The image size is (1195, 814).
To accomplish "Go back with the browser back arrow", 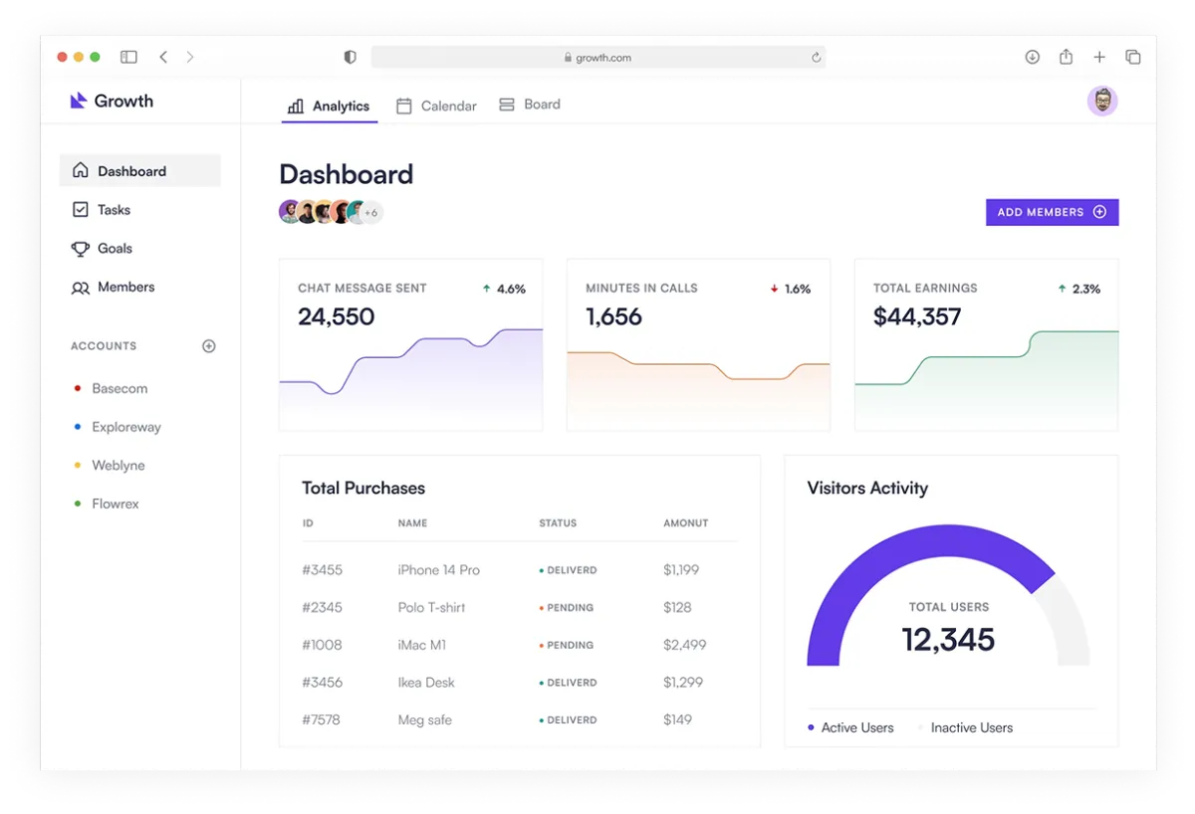I will click(x=163, y=57).
